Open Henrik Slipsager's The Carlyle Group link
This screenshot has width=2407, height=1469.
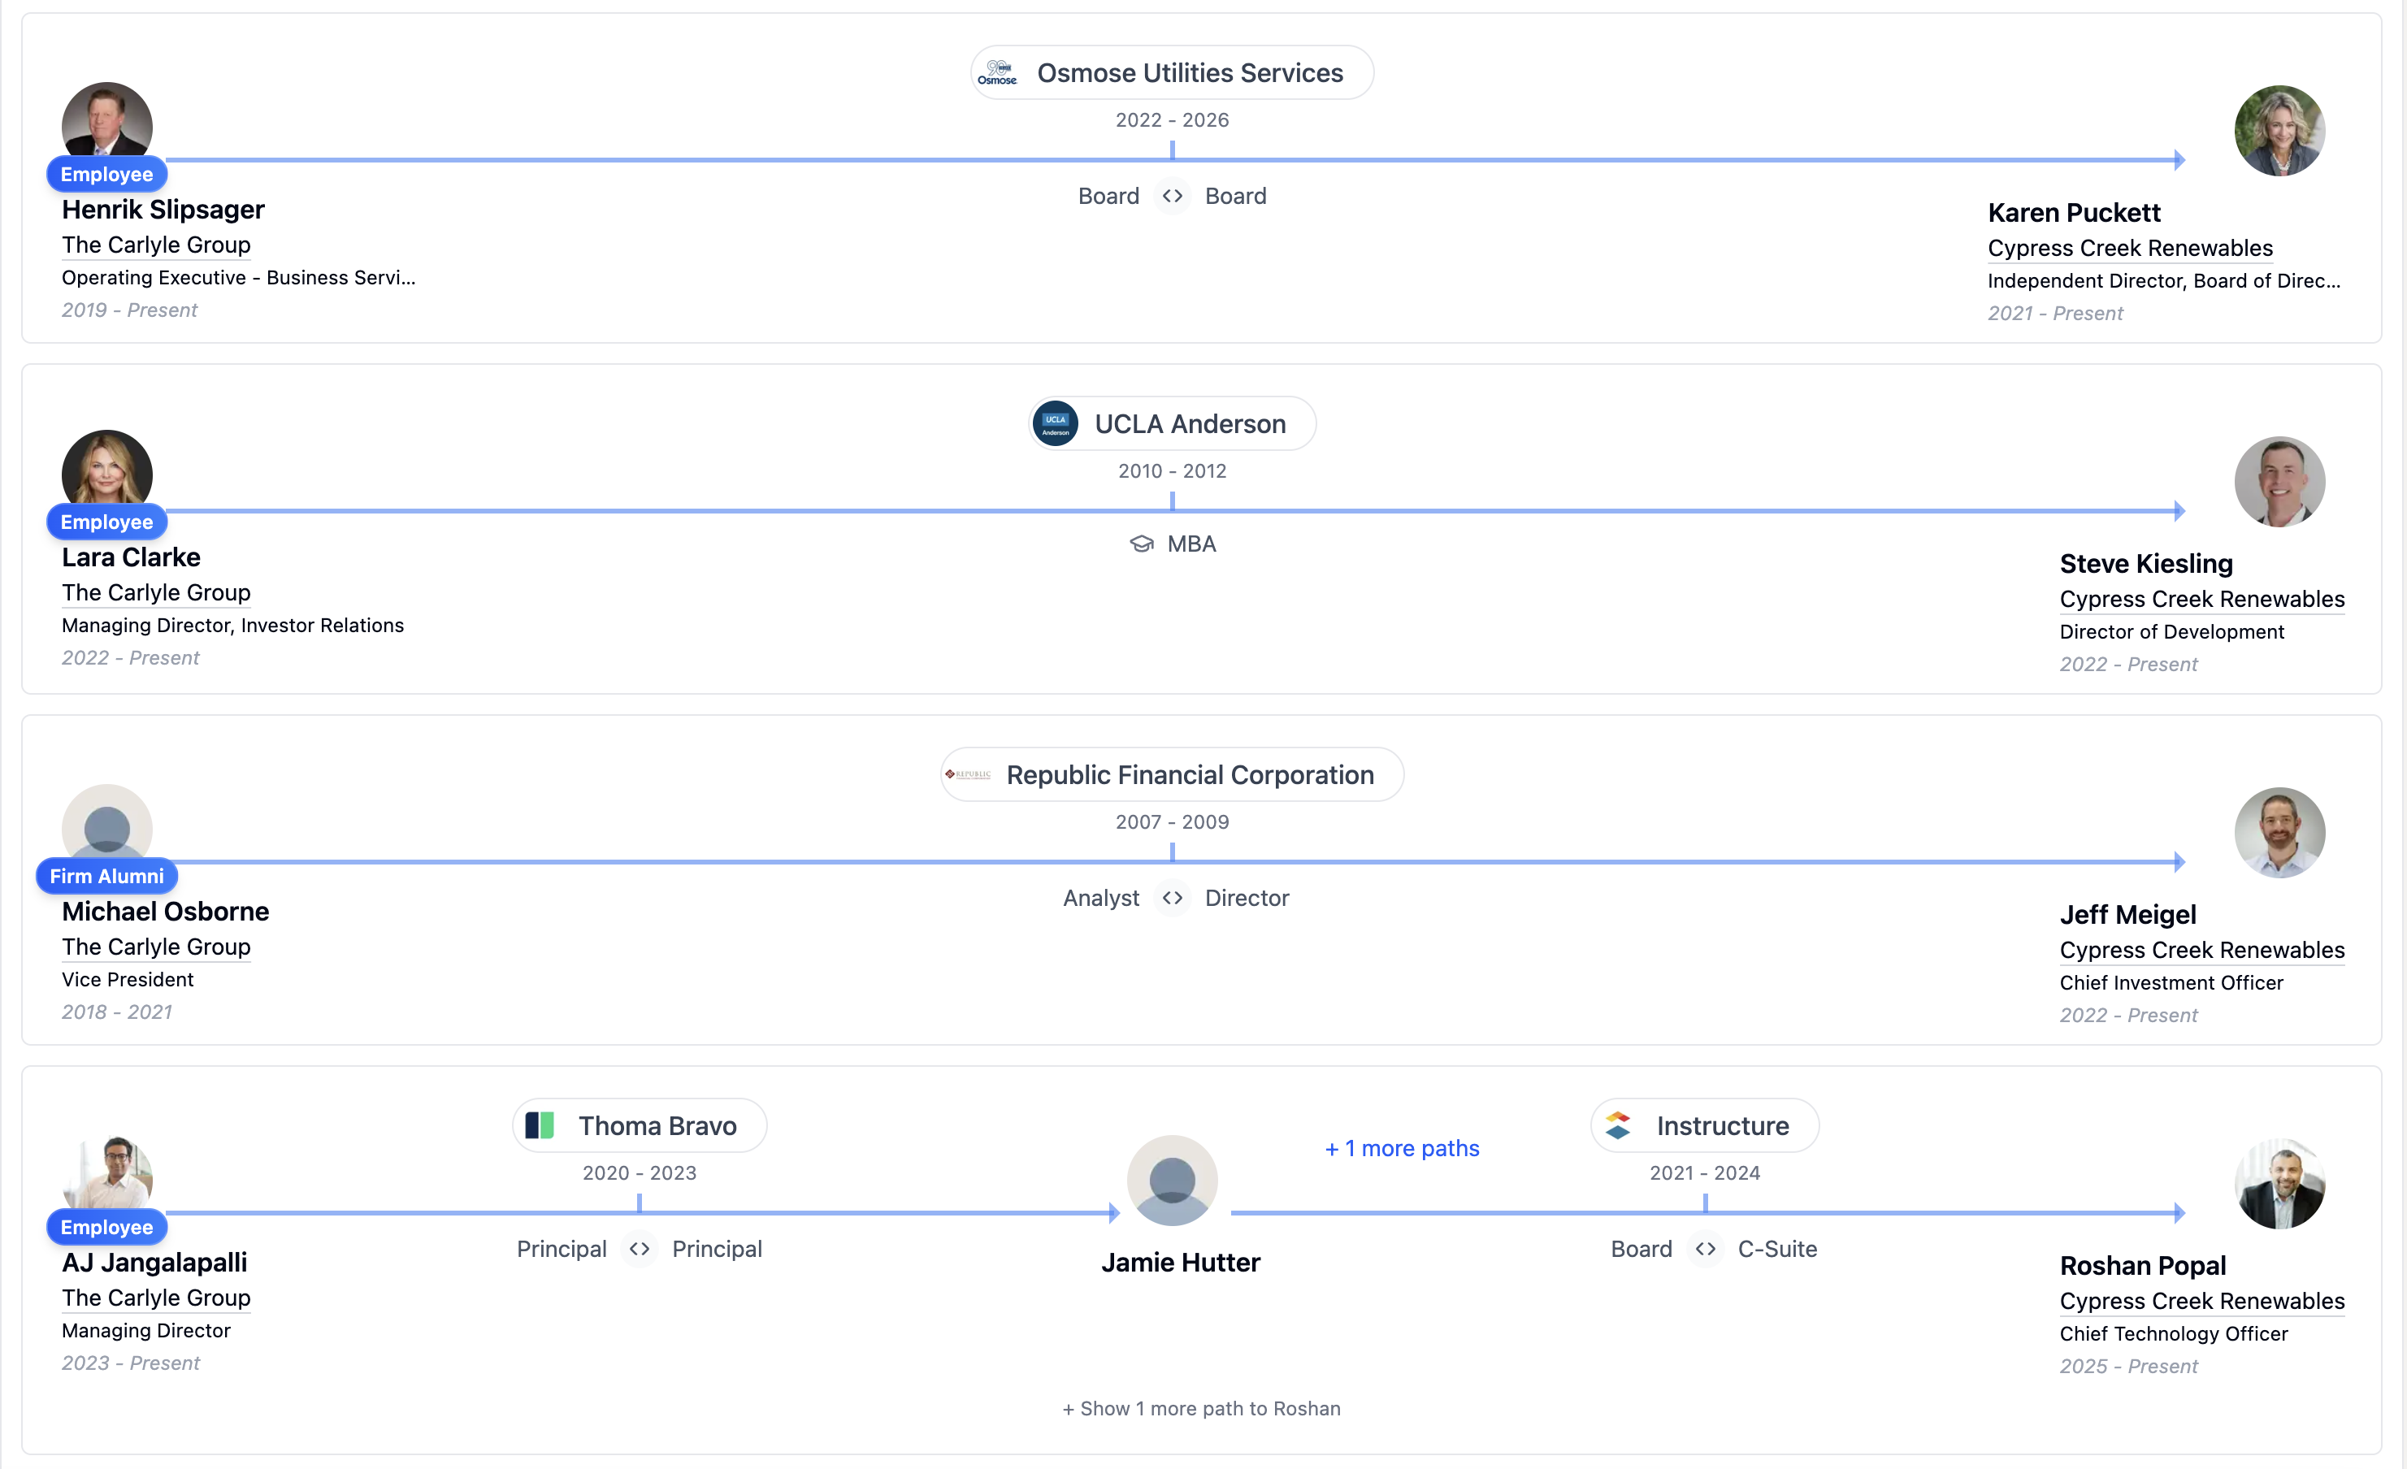point(156,245)
